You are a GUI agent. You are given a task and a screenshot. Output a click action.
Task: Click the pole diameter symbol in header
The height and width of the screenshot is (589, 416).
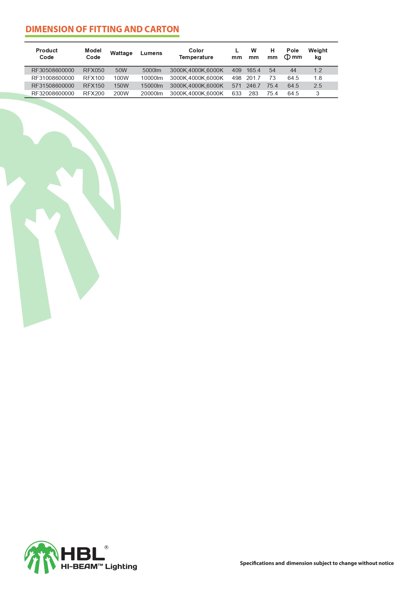tap(287, 57)
